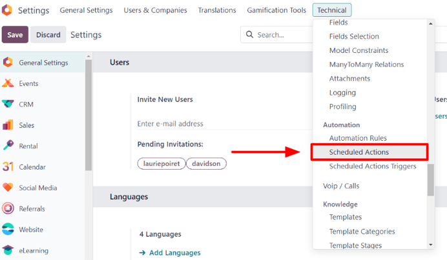Open the Calendar icon in sidebar
The width and height of the screenshot is (447, 260).
(8, 167)
